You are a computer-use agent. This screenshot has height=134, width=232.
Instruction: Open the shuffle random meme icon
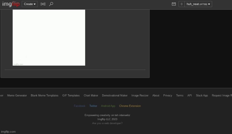43,4
